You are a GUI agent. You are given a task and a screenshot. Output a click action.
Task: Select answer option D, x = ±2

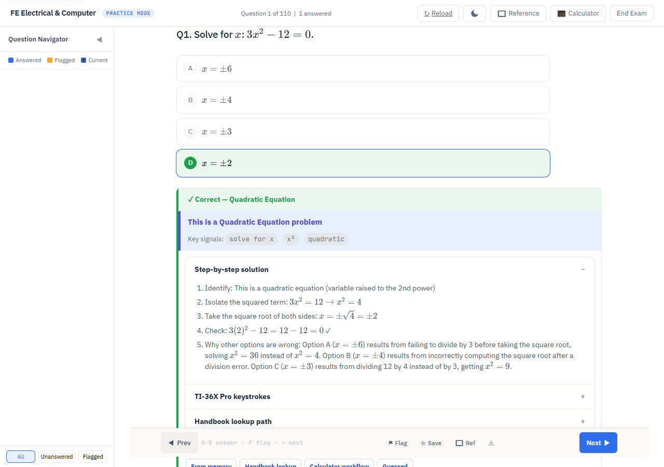pyautogui.click(x=363, y=163)
